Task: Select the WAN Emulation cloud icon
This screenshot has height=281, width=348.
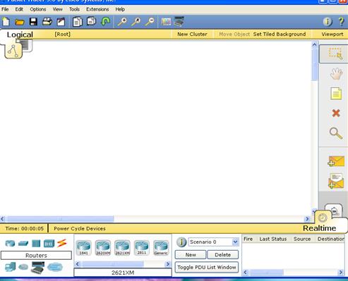Action: tap(23, 267)
